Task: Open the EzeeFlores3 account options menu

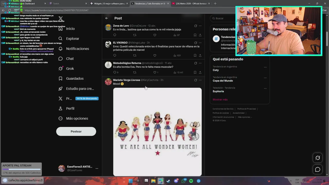Action: 97,169
